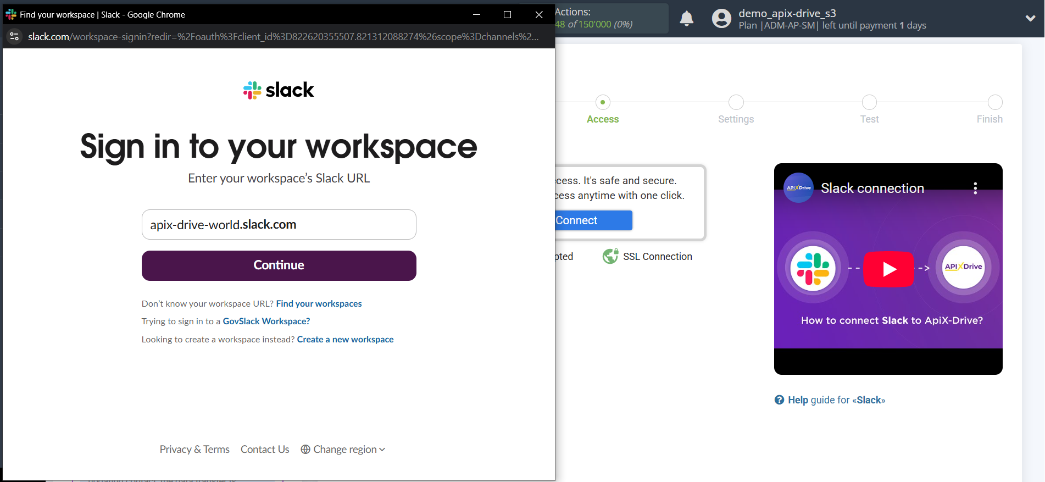
Task: Click the Test step circle marker
Action: pyautogui.click(x=869, y=102)
